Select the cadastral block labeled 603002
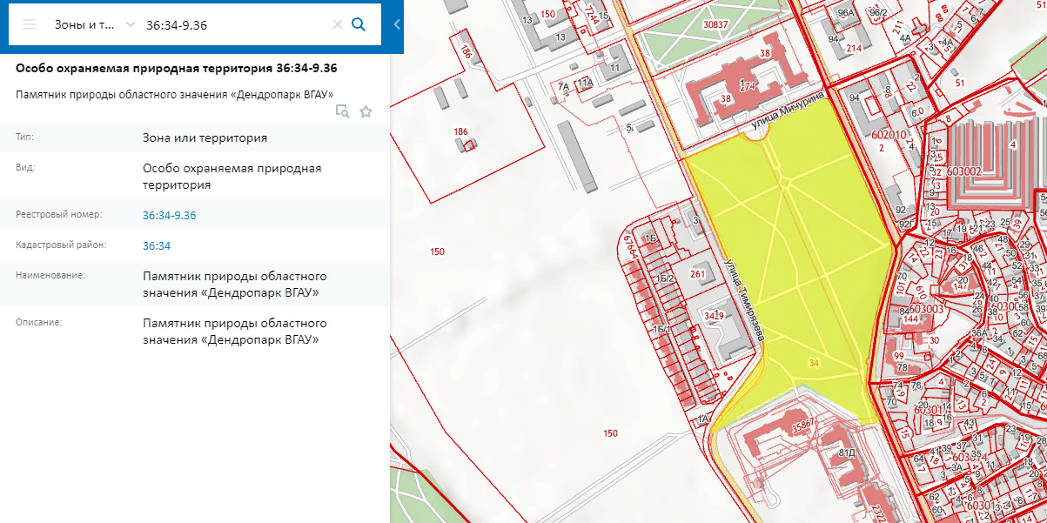 [x=965, y=171]
